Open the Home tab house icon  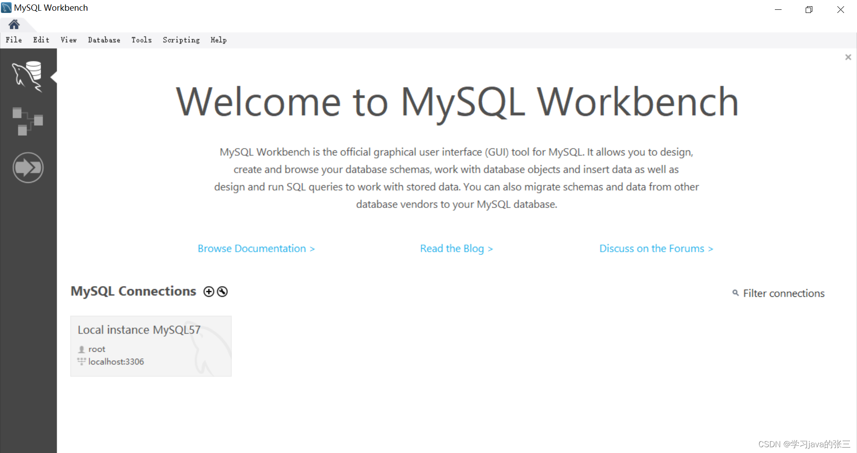[x=14, y=24]
